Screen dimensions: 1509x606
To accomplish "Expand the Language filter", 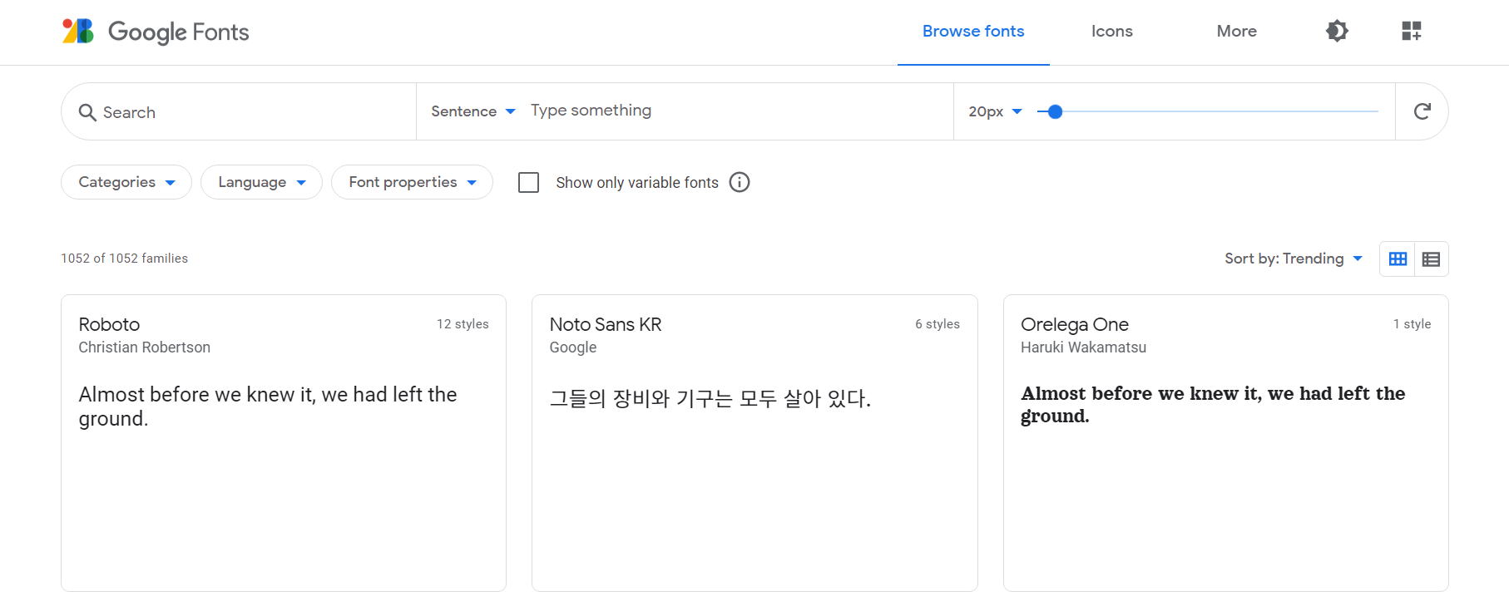I will tap(261, 182).
